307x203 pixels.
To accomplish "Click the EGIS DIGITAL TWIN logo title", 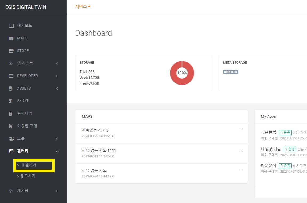I will [26, 7].
